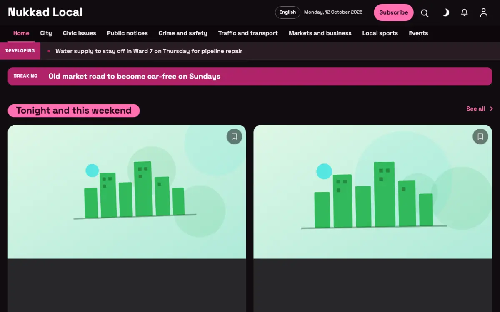Viewport: 500px width, 312px height.
Task: Open the car-free Sundays breaking story
Action: point(134,77)
